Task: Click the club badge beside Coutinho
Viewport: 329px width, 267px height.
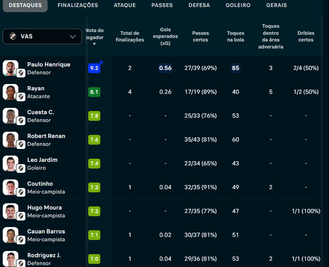Action: pos(21,192)
